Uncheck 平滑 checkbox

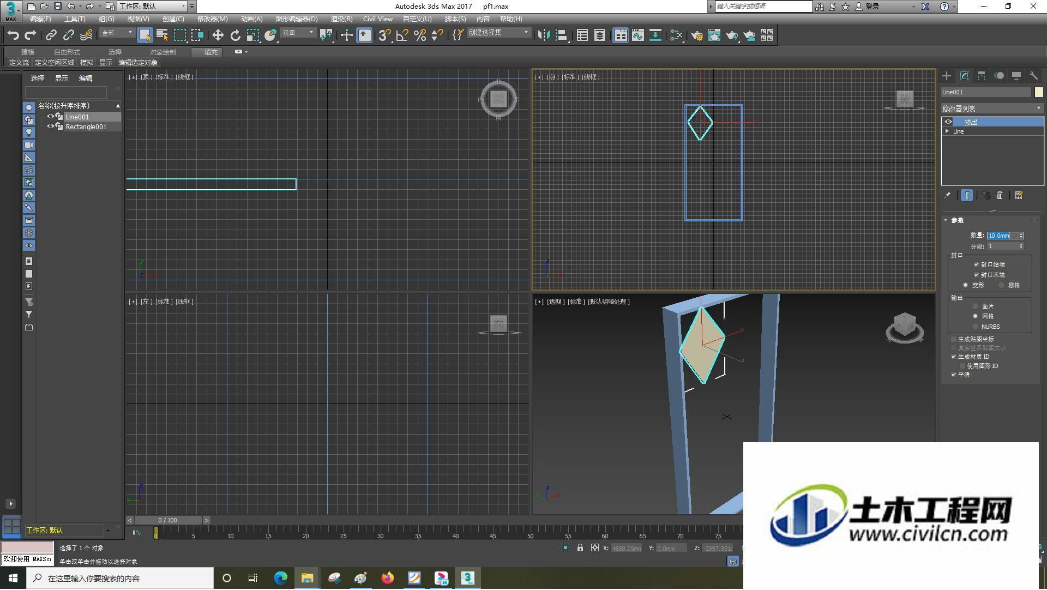tap(954, 375)
